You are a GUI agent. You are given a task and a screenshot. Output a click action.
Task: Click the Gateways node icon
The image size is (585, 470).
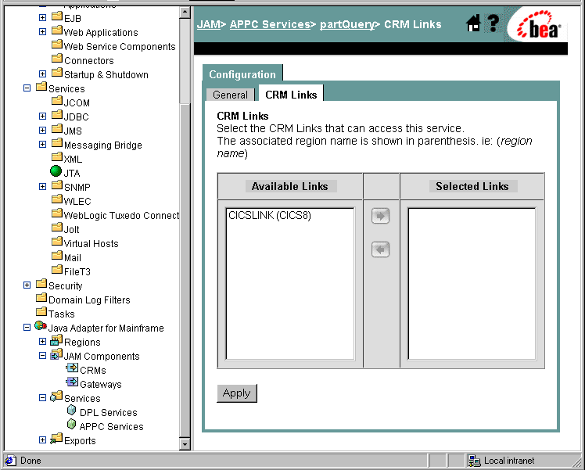[72, 382]
